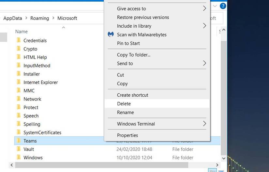Select the Network folder icon
269x172 pixels.
19,99
